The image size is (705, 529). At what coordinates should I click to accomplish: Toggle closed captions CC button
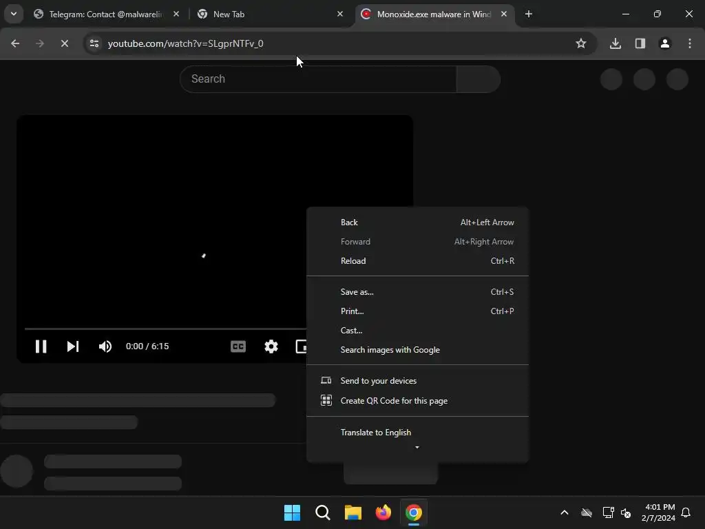coord(238,346)
